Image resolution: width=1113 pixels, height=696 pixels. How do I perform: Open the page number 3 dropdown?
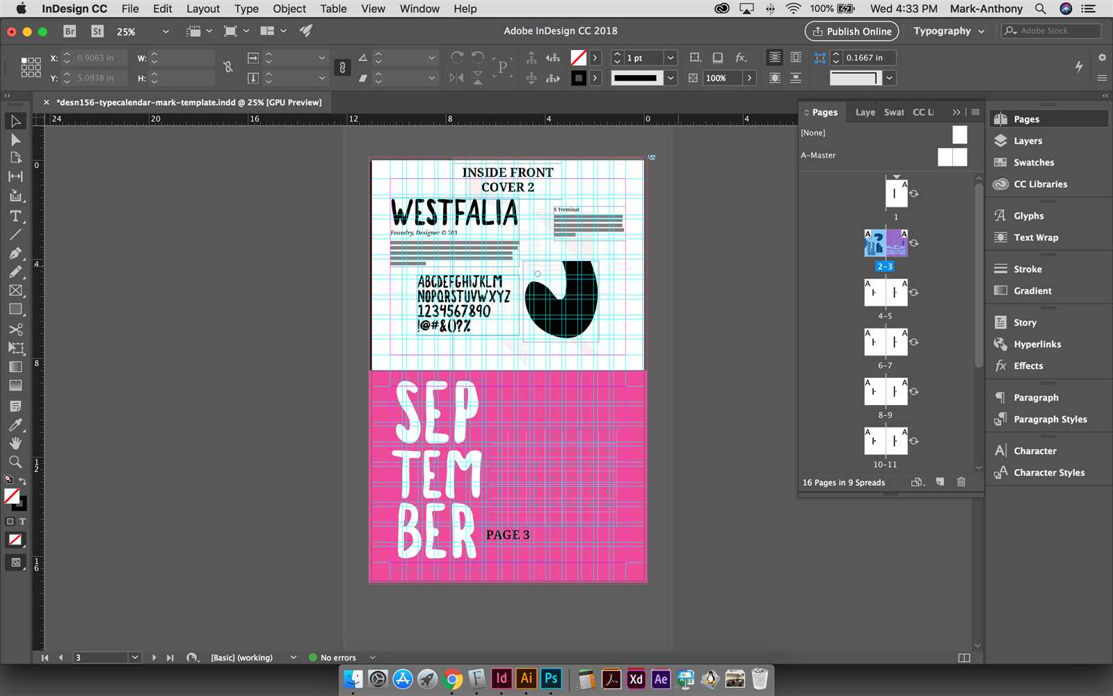(134, 658)
